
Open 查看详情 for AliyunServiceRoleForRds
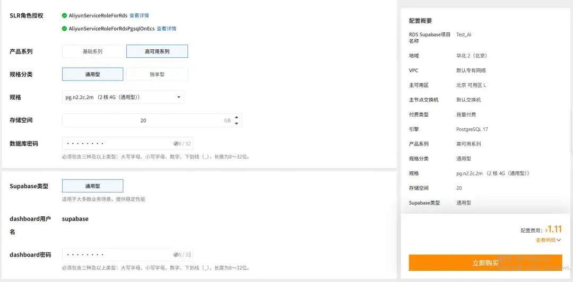139,15
